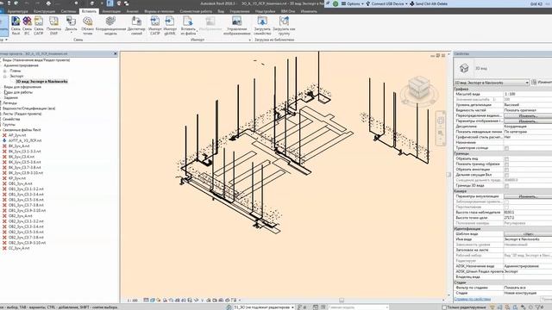Screen dimensions: 552x310
Task: Select Виды для оформления in browser
Action: [22, 87]
